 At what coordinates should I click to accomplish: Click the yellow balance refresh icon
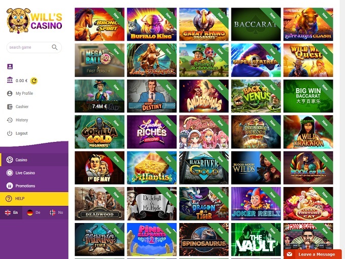click(x=34, y=81)
